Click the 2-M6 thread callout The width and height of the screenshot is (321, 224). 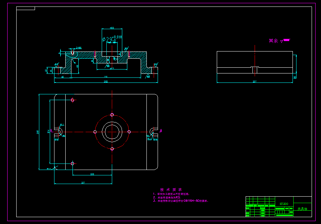(x=79, y=48)
